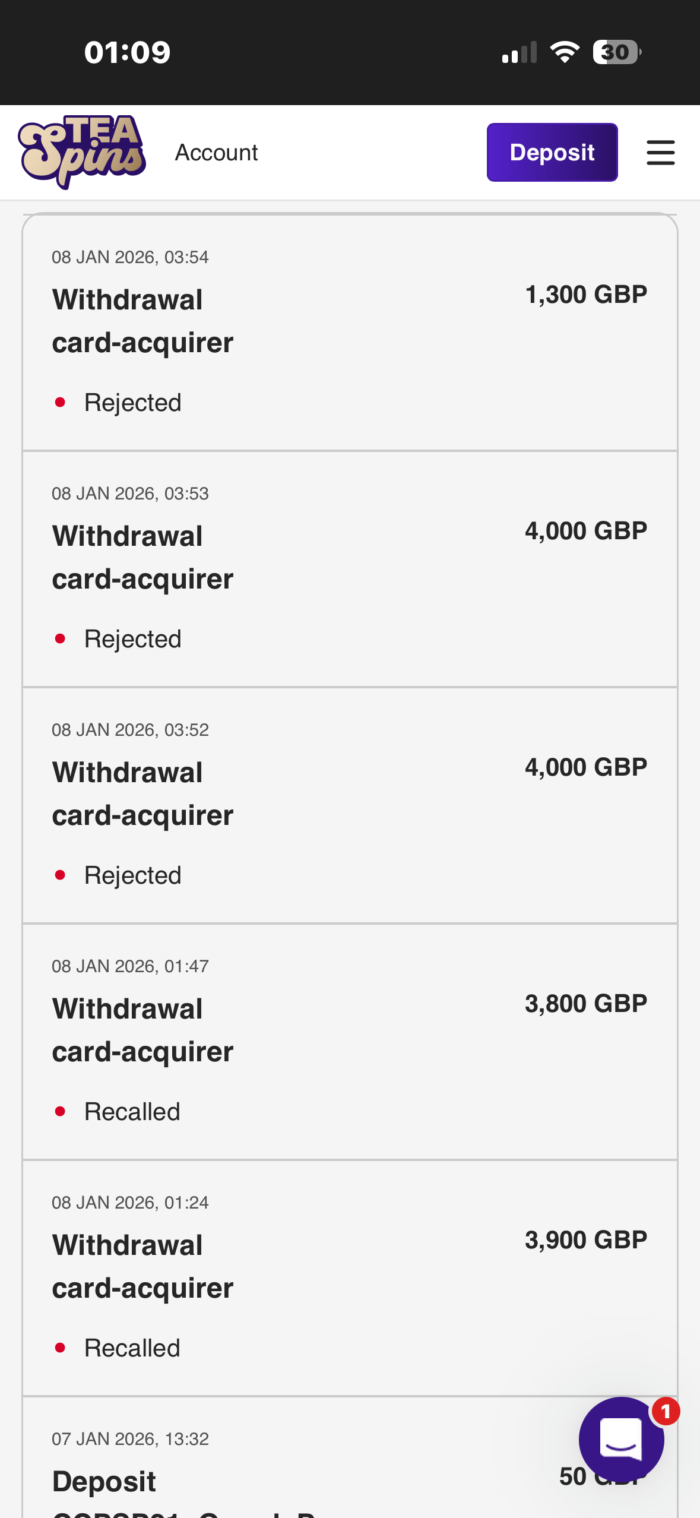Open the 3,800 GBP recalled withdrawal

tap(350, 1041)
